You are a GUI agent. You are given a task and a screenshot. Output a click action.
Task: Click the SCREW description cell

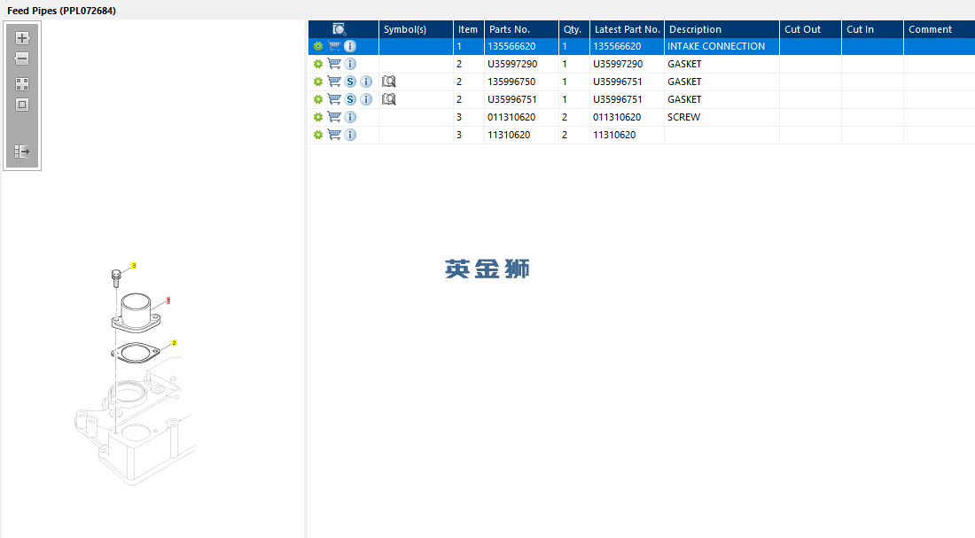pos(721,117)
